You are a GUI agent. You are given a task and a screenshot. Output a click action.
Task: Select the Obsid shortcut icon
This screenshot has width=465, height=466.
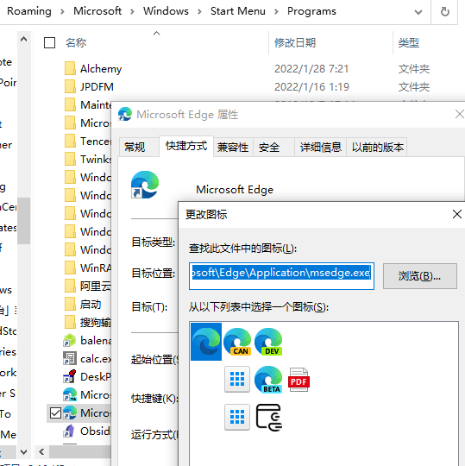[x=70, y=431]
